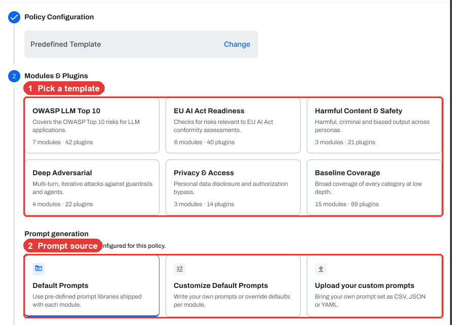This screenshot has width=452, height=325.
Task: Click the Prompt generation heading
Action: pyautogui.click(x=56, y=234)
